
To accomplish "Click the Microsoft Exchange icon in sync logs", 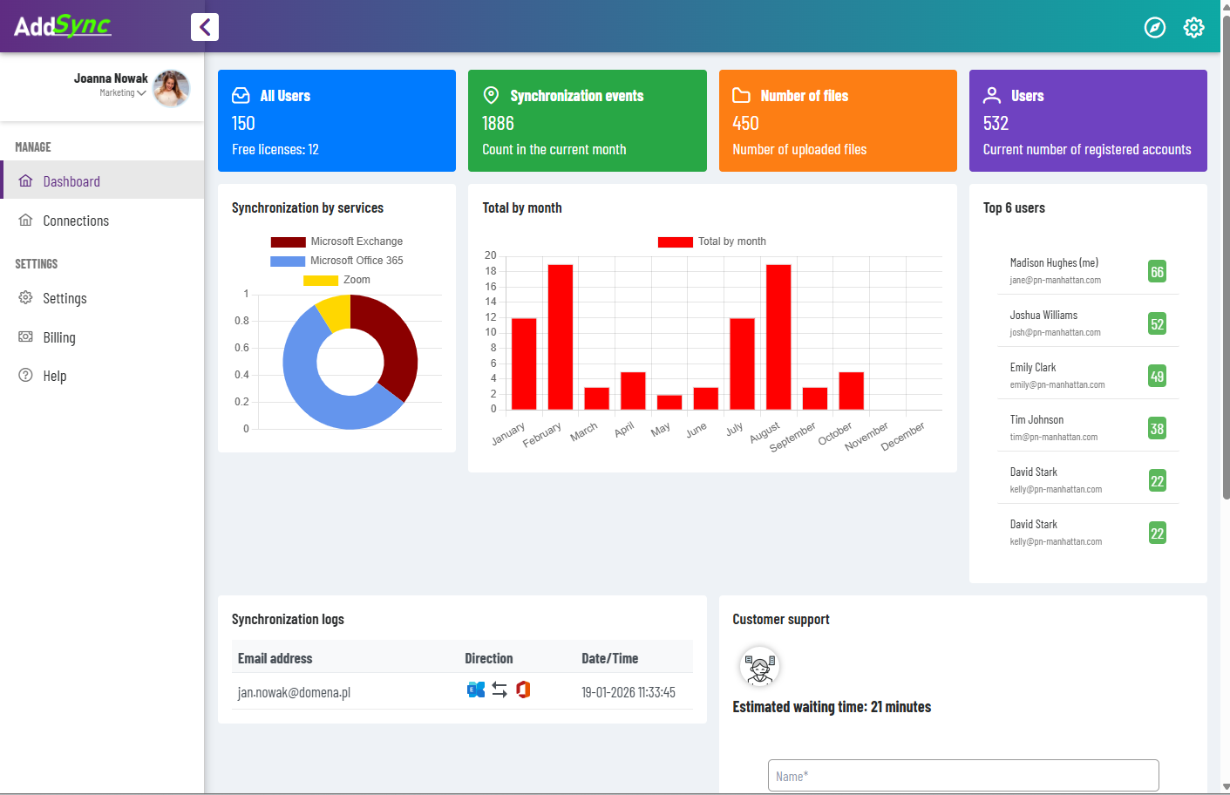I will 476,690.
